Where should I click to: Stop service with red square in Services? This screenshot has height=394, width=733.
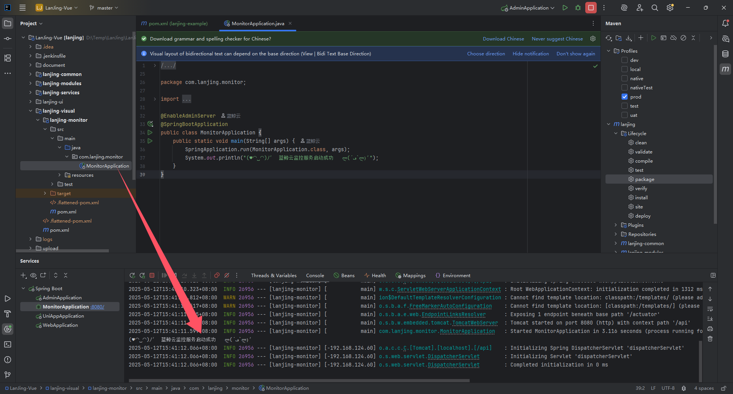[152, 275]
